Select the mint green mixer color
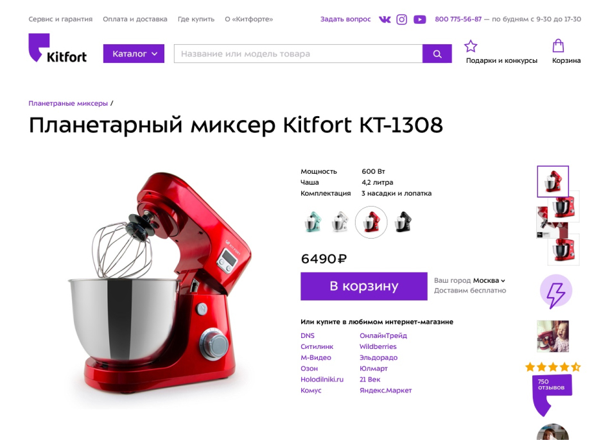This screenshot has width=610, height=440. pyautogui.click(x=313, y=223)
